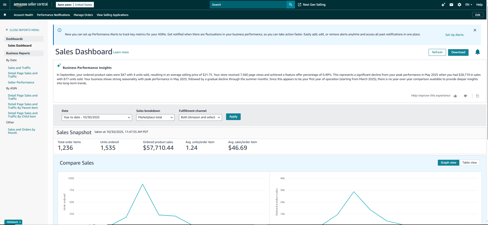Click the search magnifier button
This screenshot has height=225, width=488.
pyautogui.click(x=291, y=5)
